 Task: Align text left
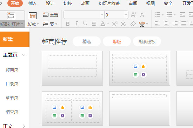tap(158, 24)
